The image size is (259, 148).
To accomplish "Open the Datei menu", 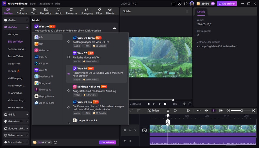I will coord(33,4).
